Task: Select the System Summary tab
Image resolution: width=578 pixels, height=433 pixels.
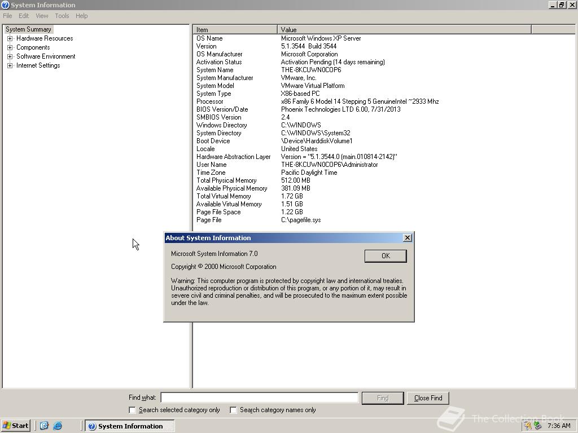Action: click(x=28, y=29)
